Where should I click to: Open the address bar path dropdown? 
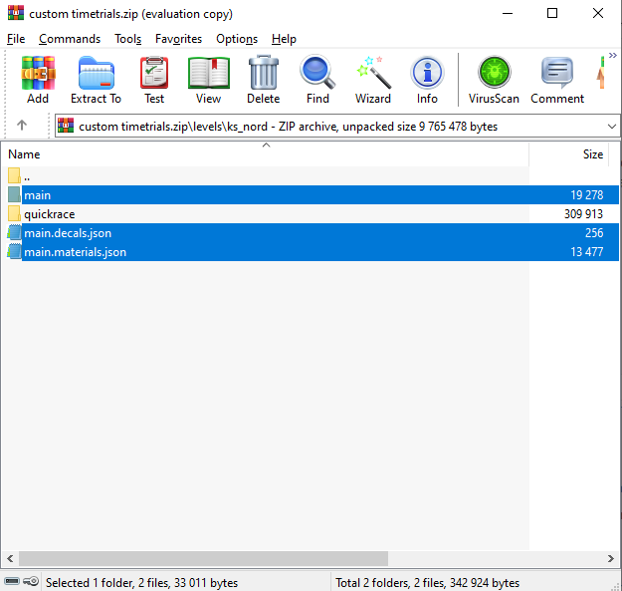pyautogui.click(x=612, y=127)
